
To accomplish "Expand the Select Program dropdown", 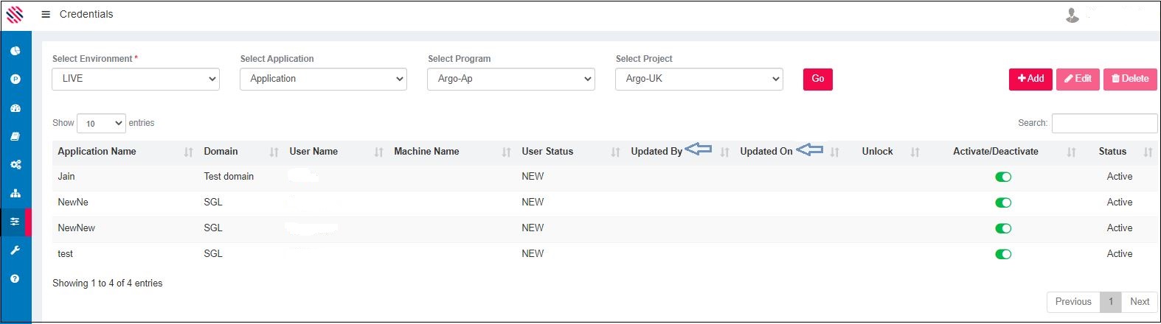I will tap(510, 79).
